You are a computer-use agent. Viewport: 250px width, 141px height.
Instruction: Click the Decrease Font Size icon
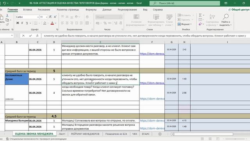point(55,17)
